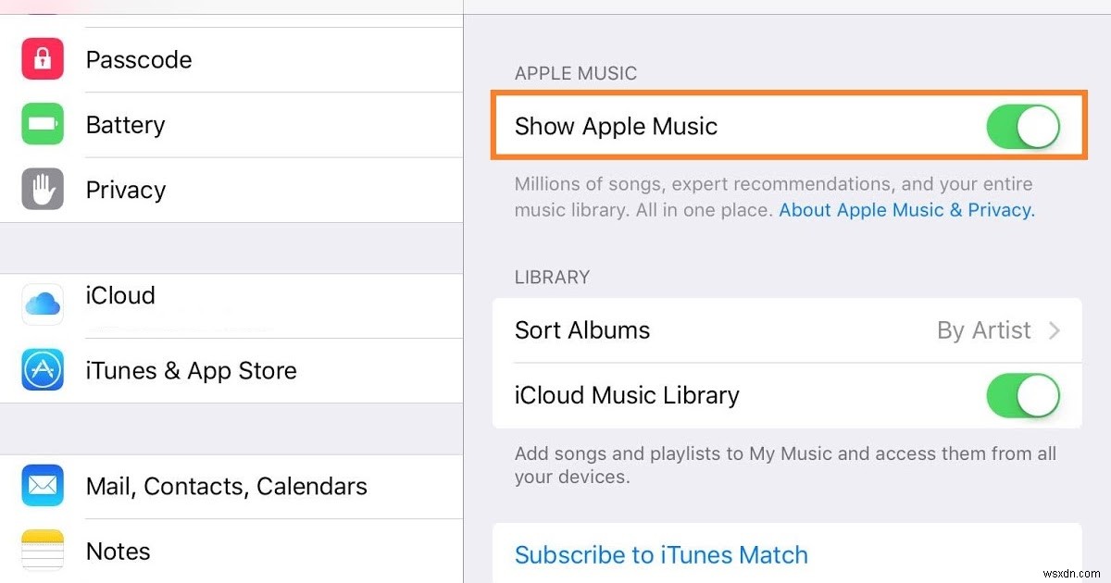1111x583 pixels.
Task: Select the Mail envelope icon
Action: (42, 486)
